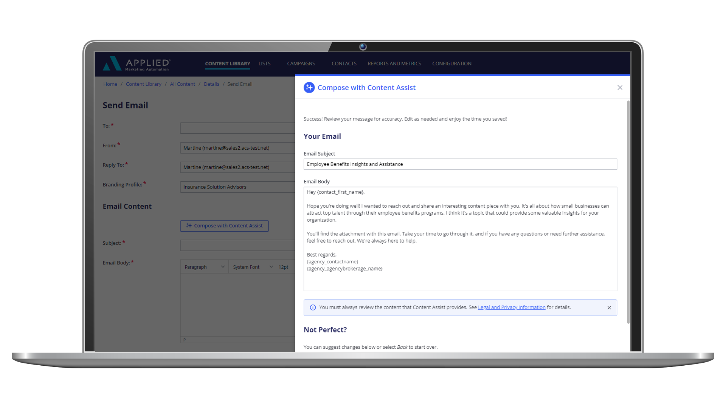Click the {agency_agencybrokerage_name} placeholder text
The image size is (726, 408).
click(x=345, y=269)
